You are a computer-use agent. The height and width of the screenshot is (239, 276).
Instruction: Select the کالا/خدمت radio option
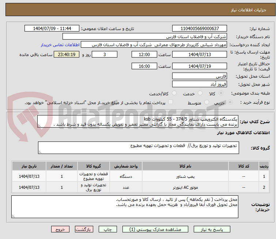tap(174, 93)
